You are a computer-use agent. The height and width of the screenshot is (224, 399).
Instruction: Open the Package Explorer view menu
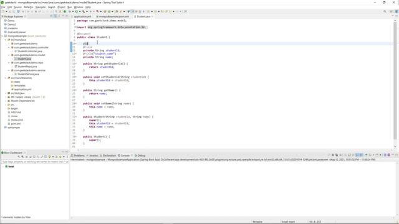59,16
